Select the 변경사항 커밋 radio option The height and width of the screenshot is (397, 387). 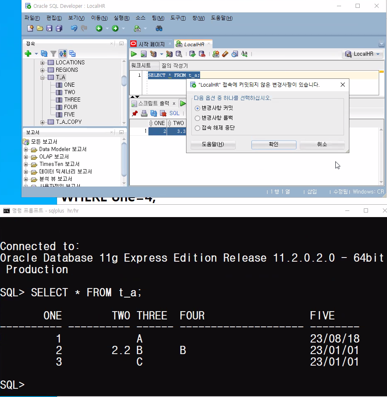point(197,109)
